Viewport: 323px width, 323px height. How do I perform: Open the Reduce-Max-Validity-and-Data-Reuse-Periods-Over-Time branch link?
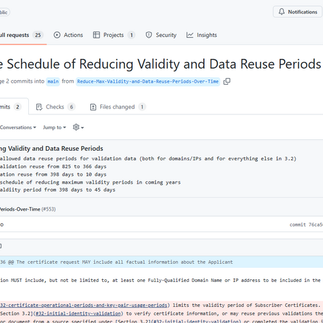(x=148, y=81)
